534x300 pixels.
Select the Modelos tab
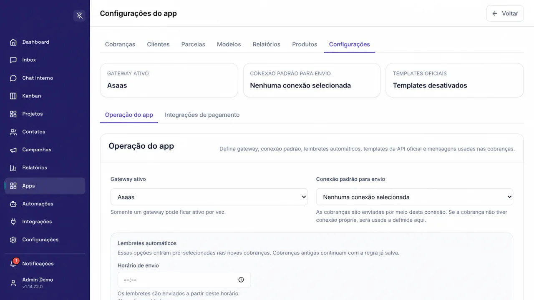229,44
